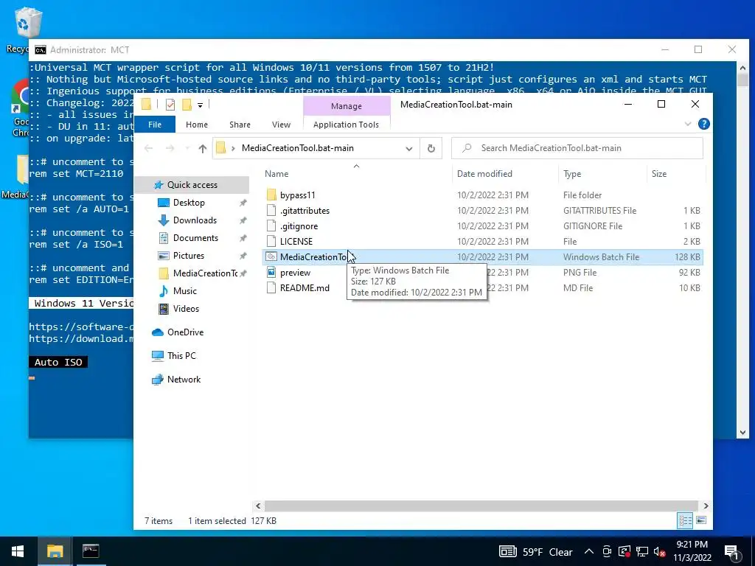Screen dimensions: 755x566
Task: Click MCT console scrollbar up arrow
Action: point(743,68)
